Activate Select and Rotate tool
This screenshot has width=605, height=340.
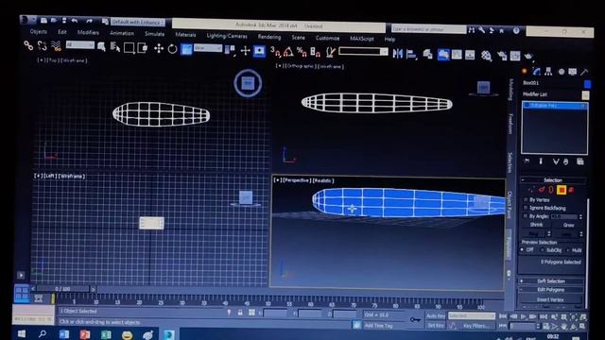click(x=172, y=49)
